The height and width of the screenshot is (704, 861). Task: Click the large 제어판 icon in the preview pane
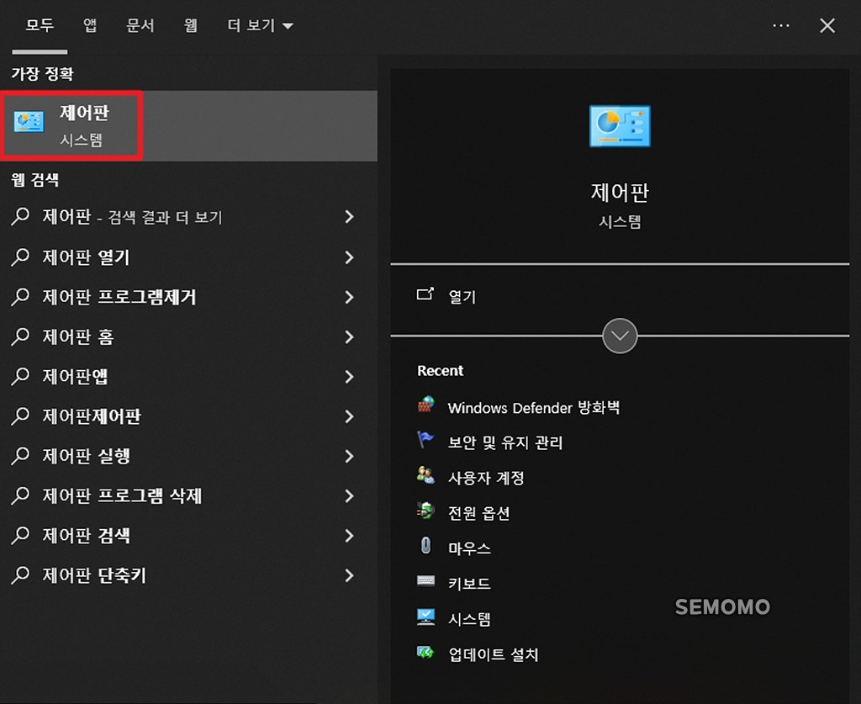click(x=620, y=126)
